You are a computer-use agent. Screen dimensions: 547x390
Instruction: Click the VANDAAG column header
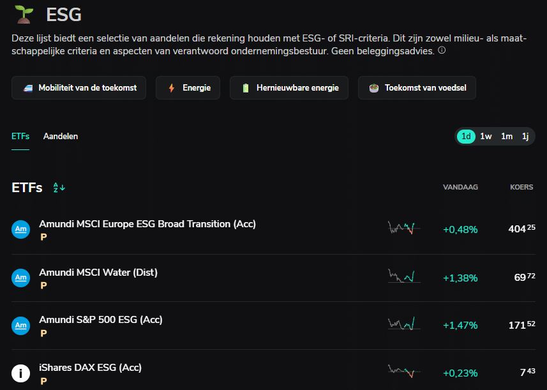coord(460,187)
